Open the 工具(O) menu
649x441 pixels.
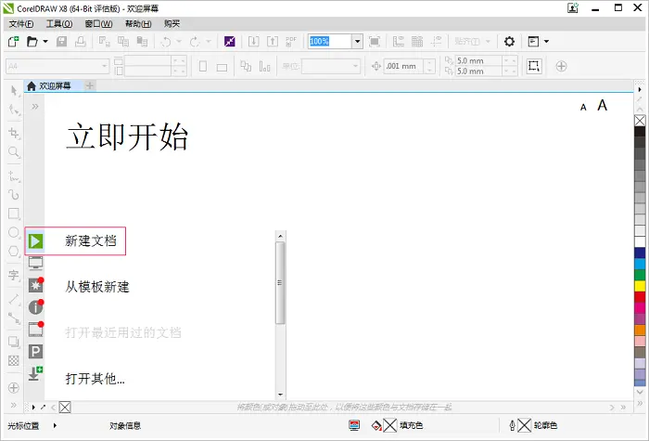(58, 23)
